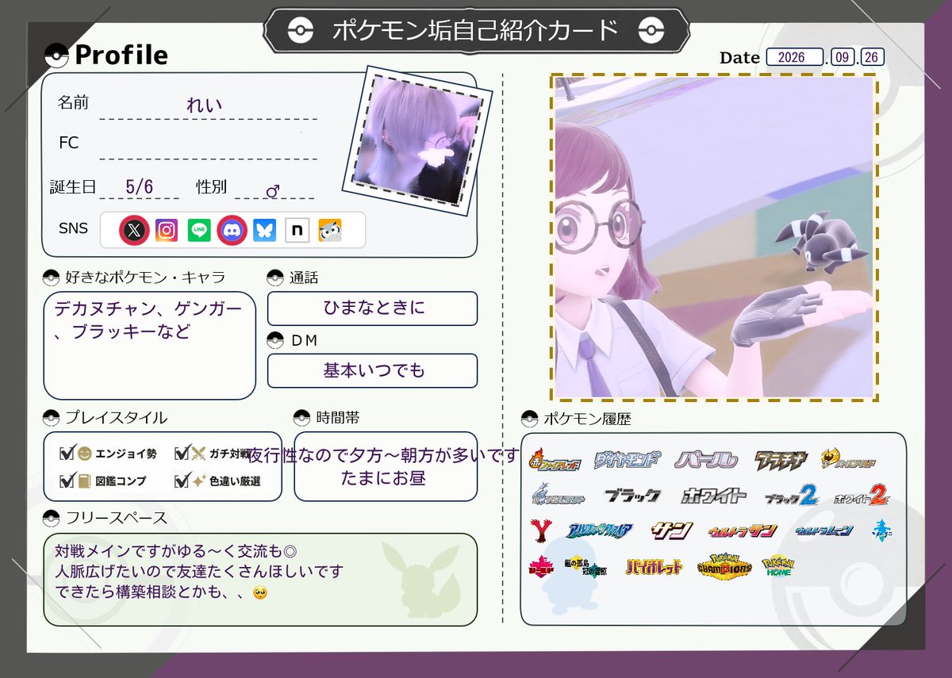
Task: Click the プレイスタイル heading
Action: click(116, 418)
